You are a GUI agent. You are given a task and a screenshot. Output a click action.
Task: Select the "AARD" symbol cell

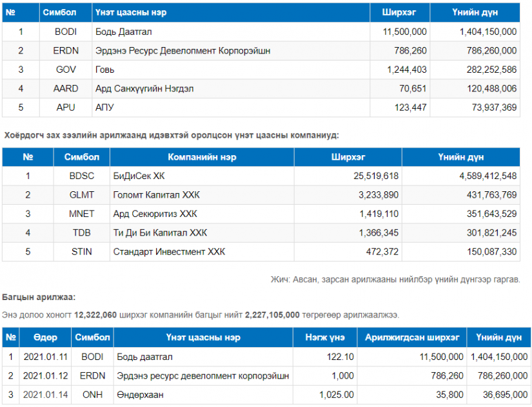(x=66, y=88)
